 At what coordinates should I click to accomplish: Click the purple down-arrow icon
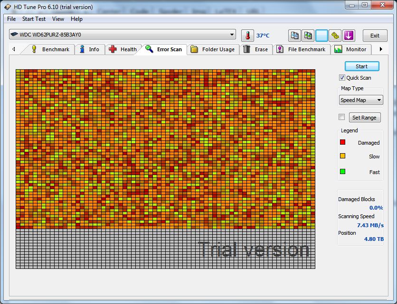pyautogui.click(x=349, y=36)
